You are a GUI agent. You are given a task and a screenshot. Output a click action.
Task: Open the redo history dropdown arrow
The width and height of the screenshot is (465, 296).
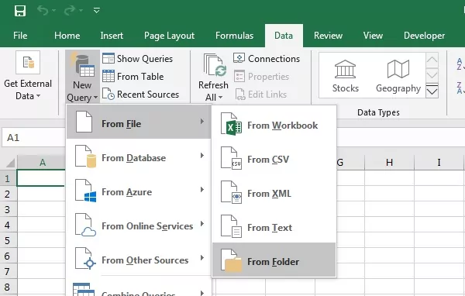[x=81, y=11]
